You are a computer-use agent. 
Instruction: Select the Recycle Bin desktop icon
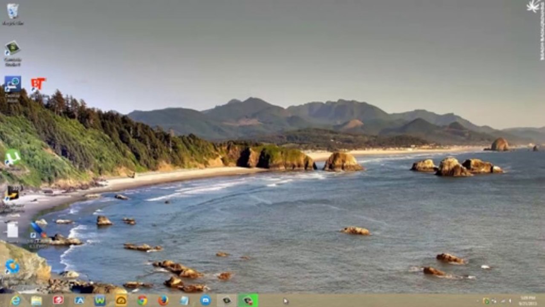(x=13, y=14)
